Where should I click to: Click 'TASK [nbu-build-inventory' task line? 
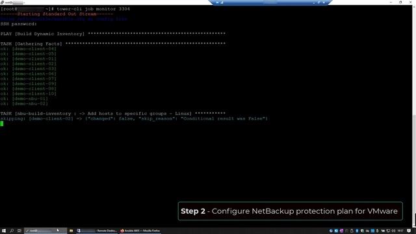pos(112,114)
